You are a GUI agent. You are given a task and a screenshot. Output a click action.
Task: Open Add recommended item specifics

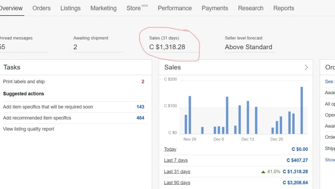tap(37, 118)
